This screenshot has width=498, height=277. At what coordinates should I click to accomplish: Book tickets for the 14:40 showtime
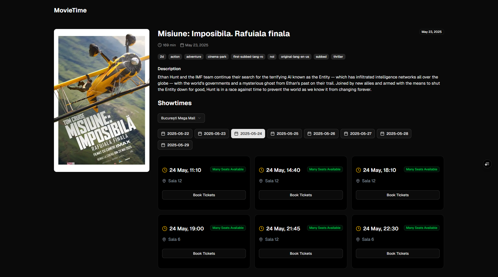[301, 195]
